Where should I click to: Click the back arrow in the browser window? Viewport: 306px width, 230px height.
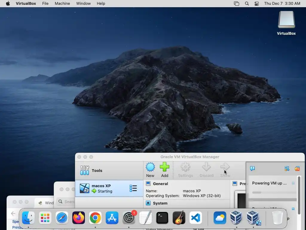click(x=13, y=214)
